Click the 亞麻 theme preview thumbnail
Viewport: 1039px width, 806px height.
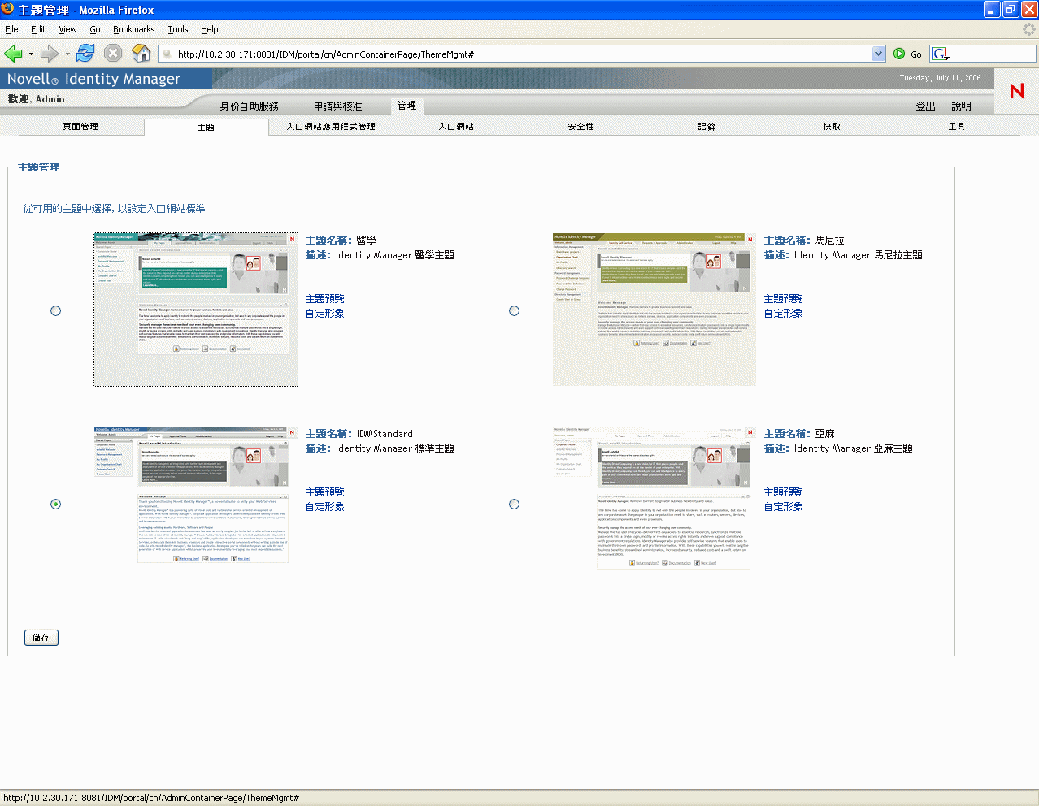(x=654, y=498)
